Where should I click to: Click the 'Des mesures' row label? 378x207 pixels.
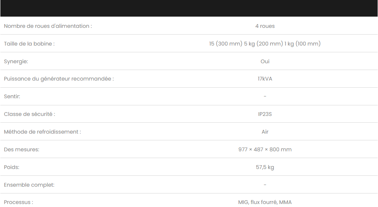[22, 149]
